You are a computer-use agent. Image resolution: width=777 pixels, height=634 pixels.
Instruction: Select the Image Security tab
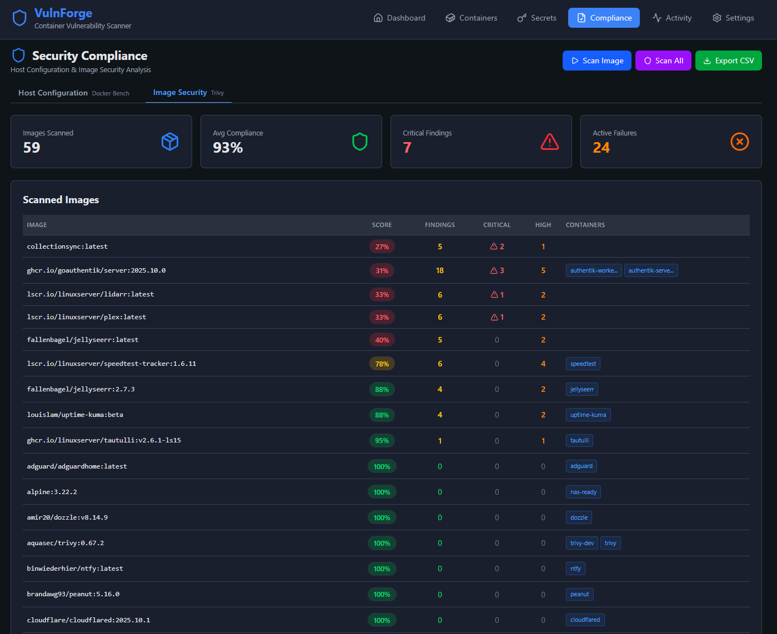pos(188,93)
